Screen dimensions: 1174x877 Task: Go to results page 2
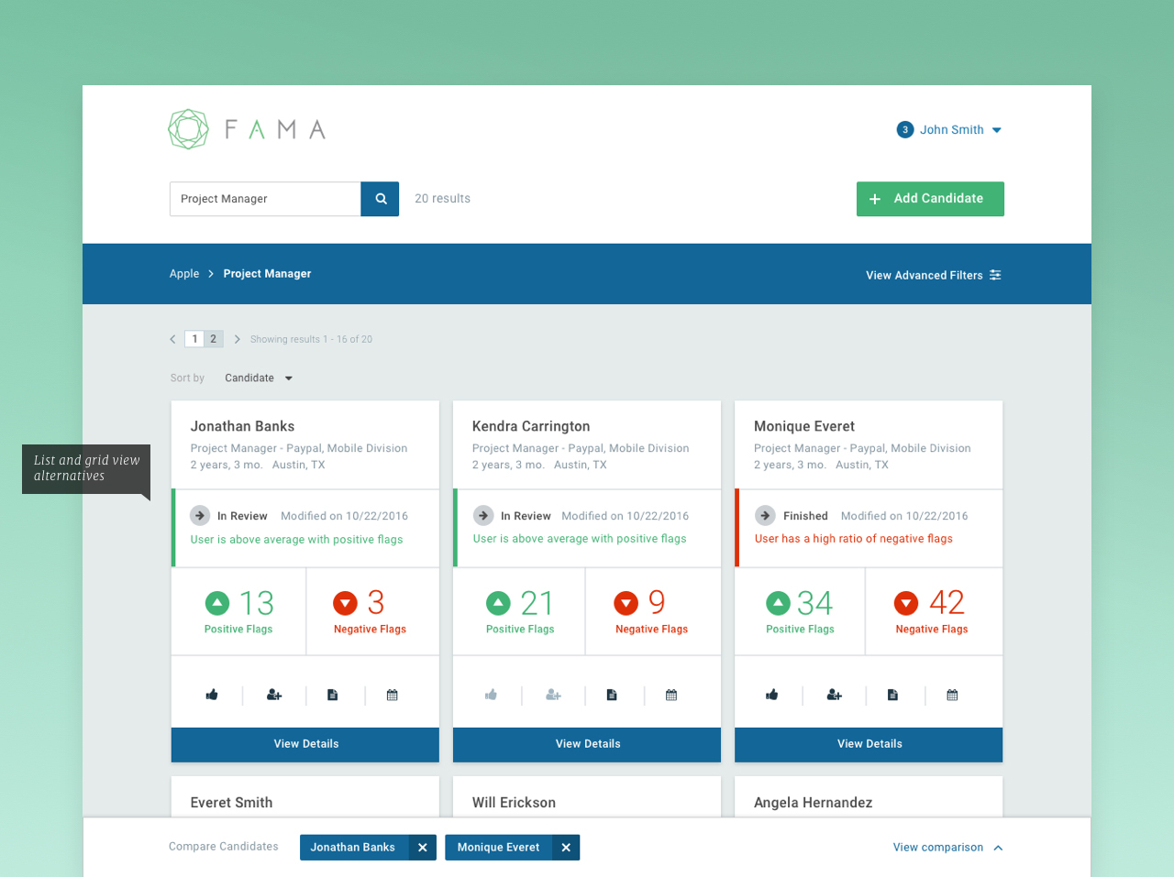tap(214, 339)
